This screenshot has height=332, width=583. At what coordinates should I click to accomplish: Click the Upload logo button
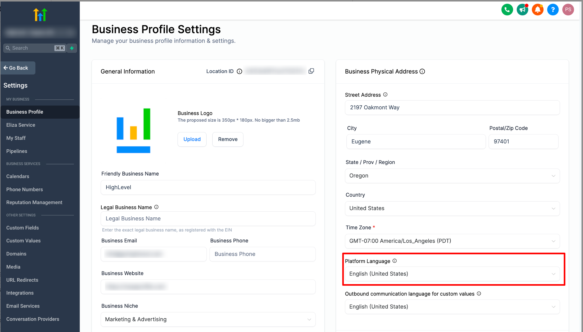pyautogui.click(x=192, y=139)
